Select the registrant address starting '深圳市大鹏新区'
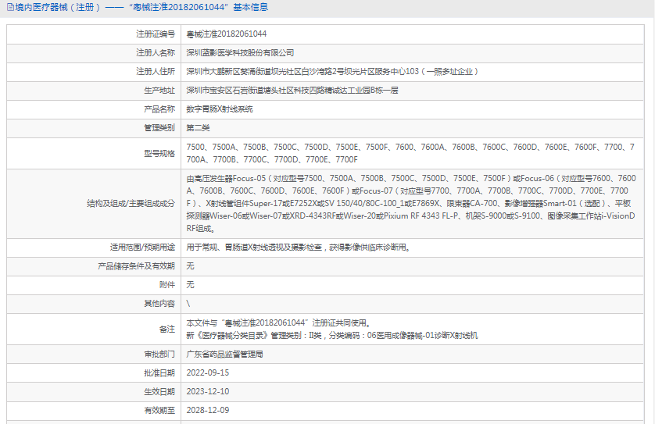The width and height of the screenshot is (655, 424). coord(332,72)
